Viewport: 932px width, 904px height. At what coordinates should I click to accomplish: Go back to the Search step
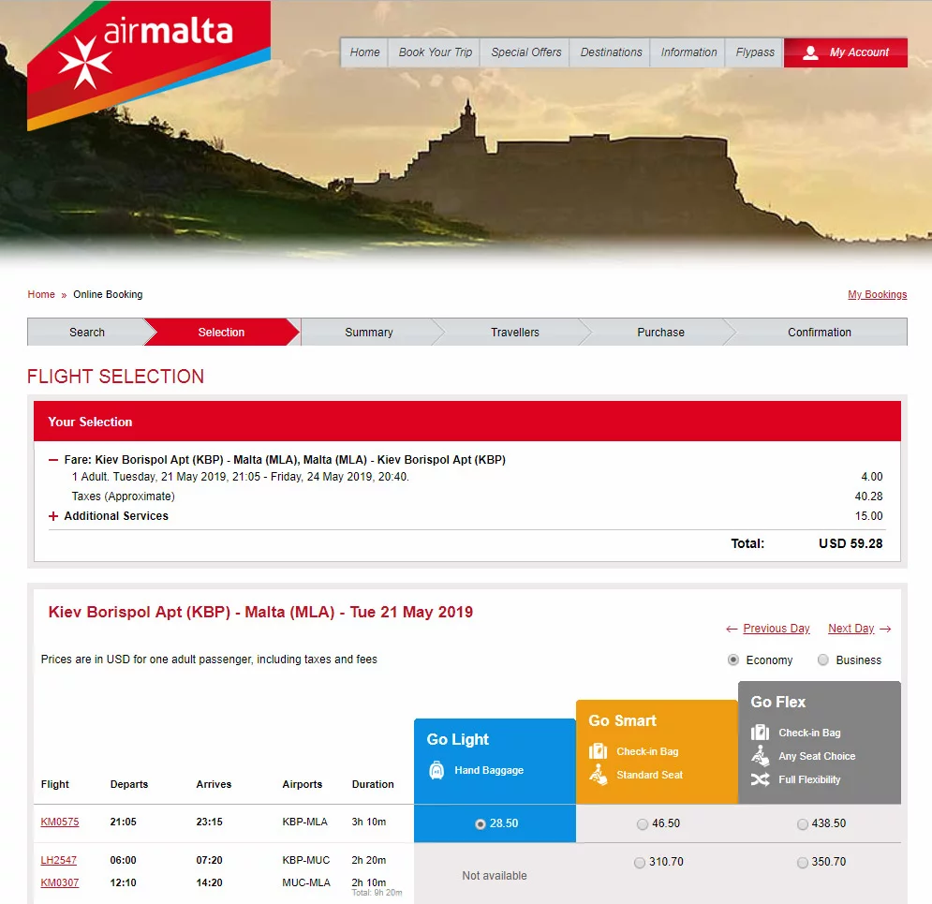[87, 333]
